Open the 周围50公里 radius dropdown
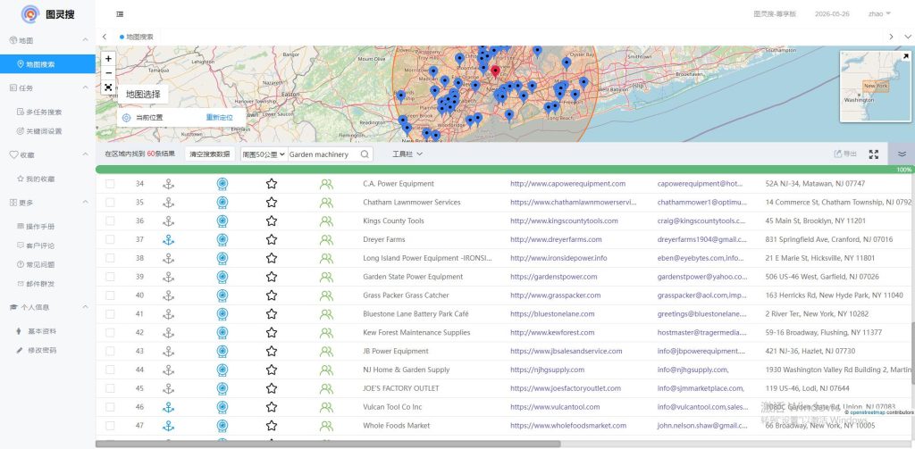The width and height of the screenshot is (915, 449). click(x=264, y=154)
